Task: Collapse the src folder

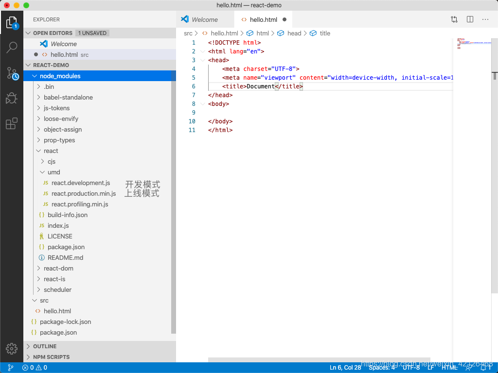Action: pos(35,300)
